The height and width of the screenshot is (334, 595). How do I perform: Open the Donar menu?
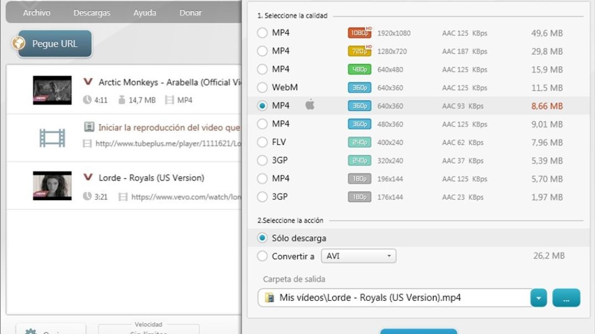tap(190, 13)
